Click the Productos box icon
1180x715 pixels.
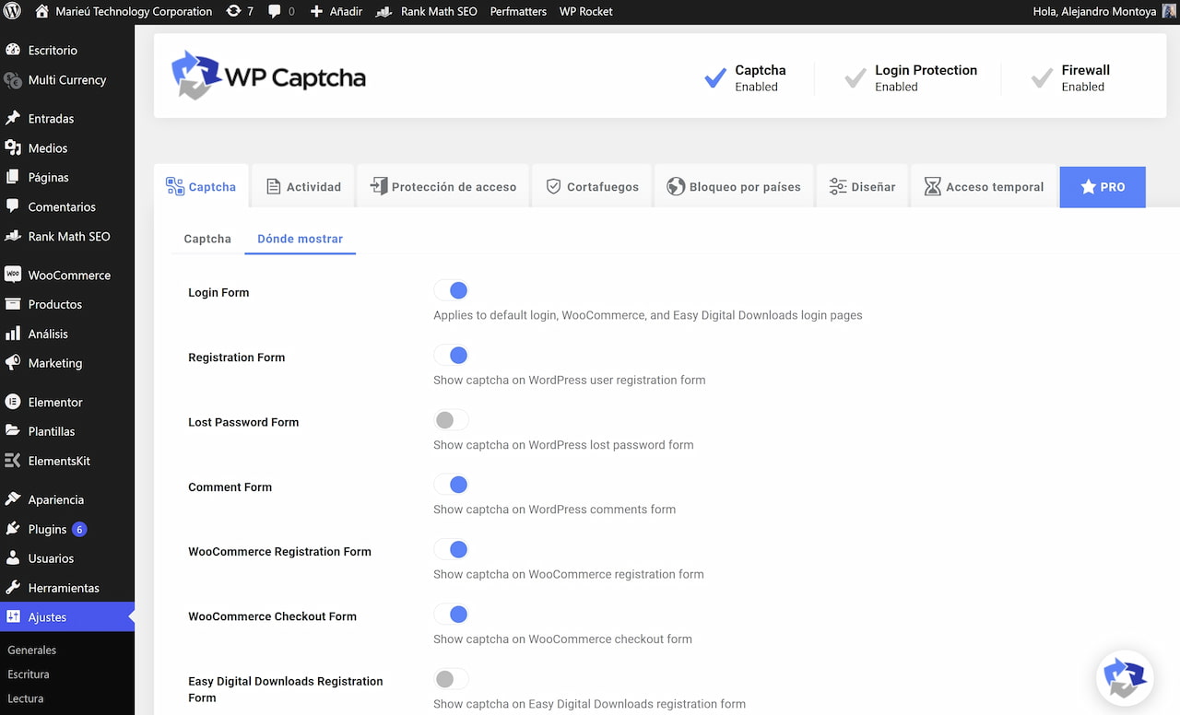click(x=13, y=304)
